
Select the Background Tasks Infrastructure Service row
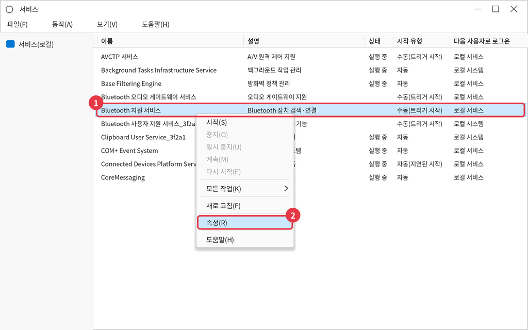point(310,70)
